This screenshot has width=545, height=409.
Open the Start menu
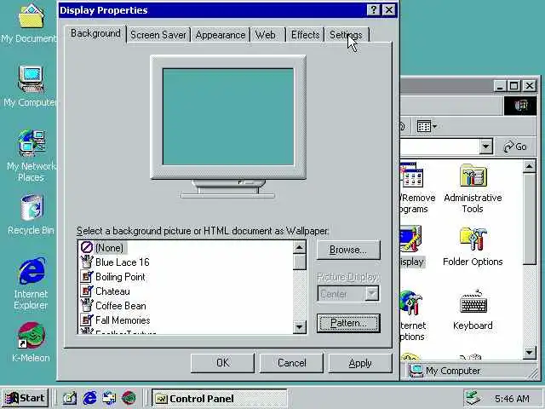click(x=25, y=398)
